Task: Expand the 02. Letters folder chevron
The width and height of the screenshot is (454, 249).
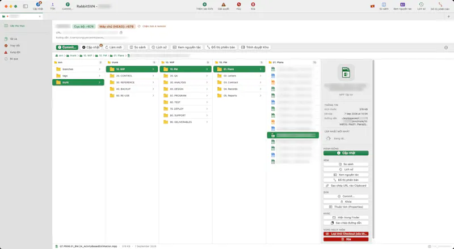Action: [x=260, y=76]
